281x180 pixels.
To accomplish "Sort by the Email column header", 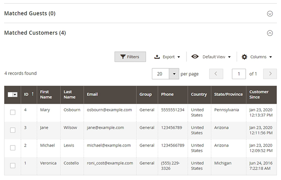I will 92,94.
